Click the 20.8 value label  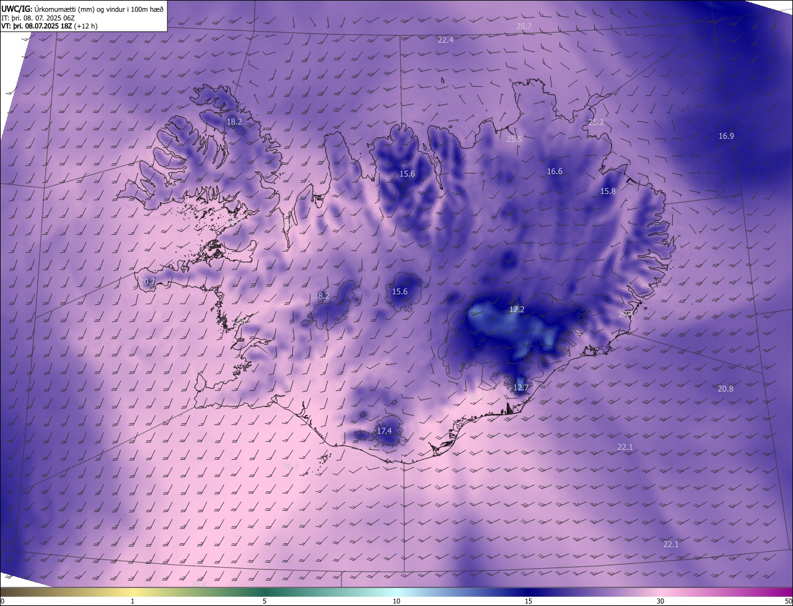pos(725,389)
